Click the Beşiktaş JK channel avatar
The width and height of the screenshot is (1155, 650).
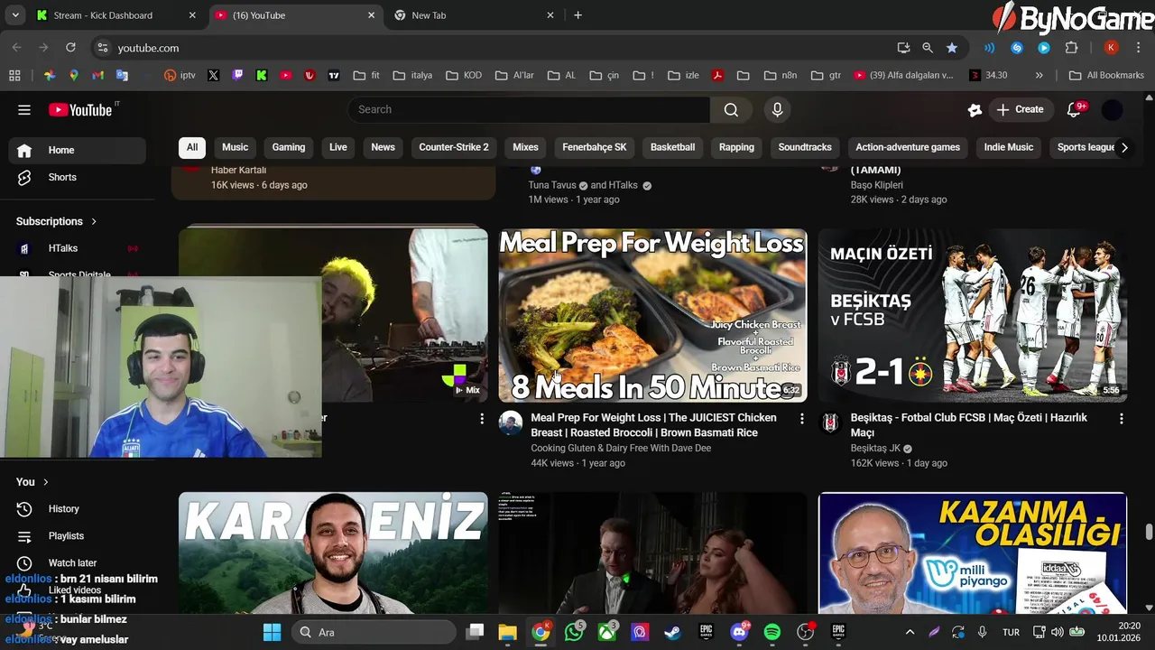(x=830, y=422)
